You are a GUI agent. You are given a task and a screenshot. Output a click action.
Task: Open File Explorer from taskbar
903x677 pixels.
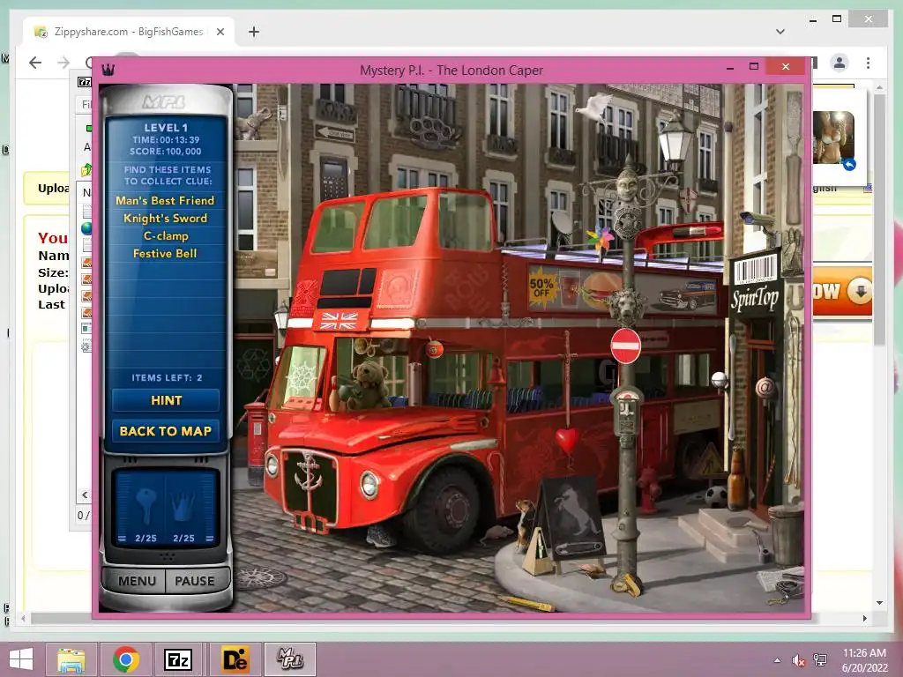click(71, 659)
